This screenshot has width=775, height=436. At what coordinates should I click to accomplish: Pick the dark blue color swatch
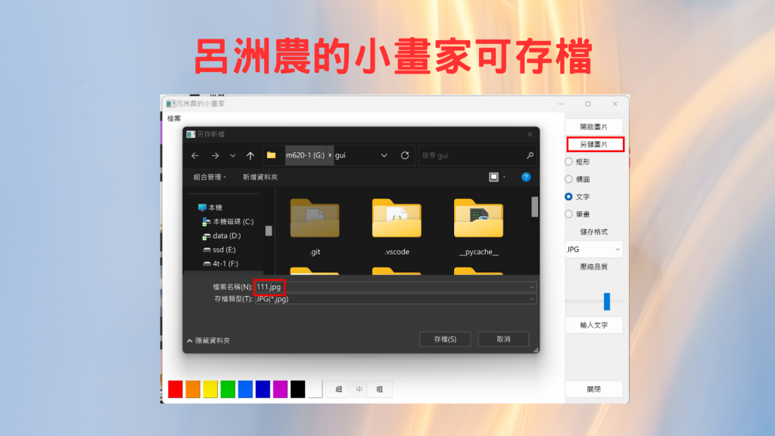point(263,389)
